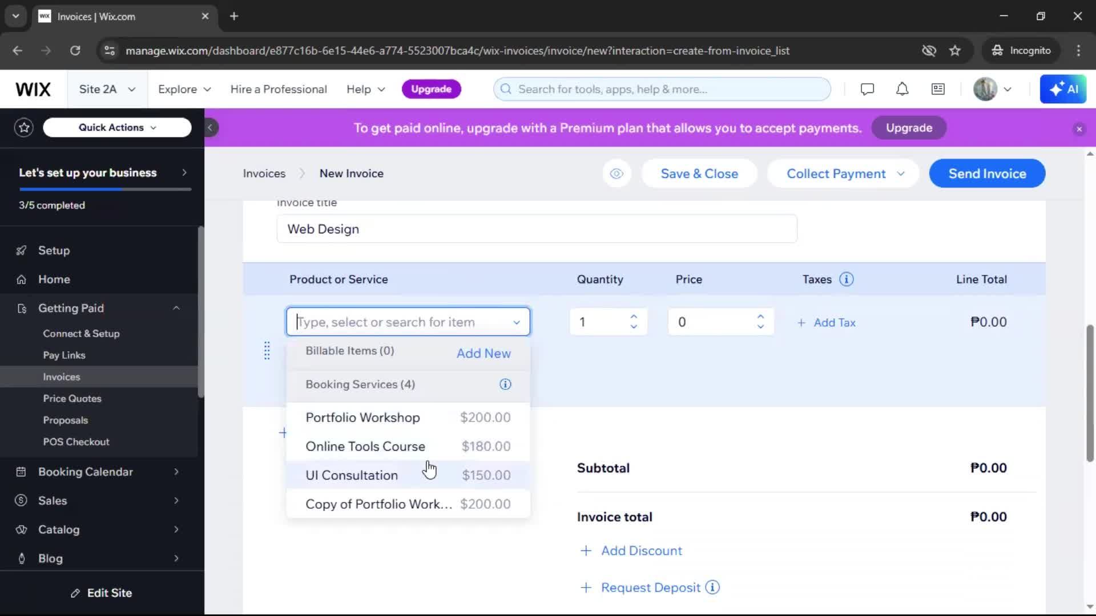1096x616 pixels.
Task: Select Online Tools Course item
Action: click(x=408, y=447)
